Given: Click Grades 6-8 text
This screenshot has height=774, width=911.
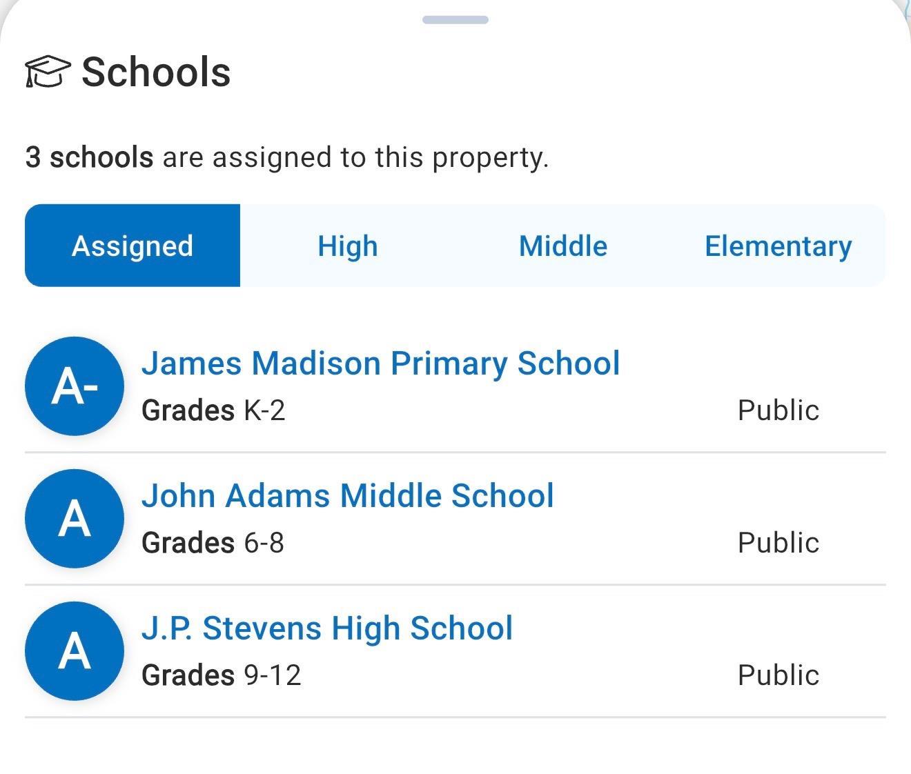Looking at the screenshot, I should 213,543.
